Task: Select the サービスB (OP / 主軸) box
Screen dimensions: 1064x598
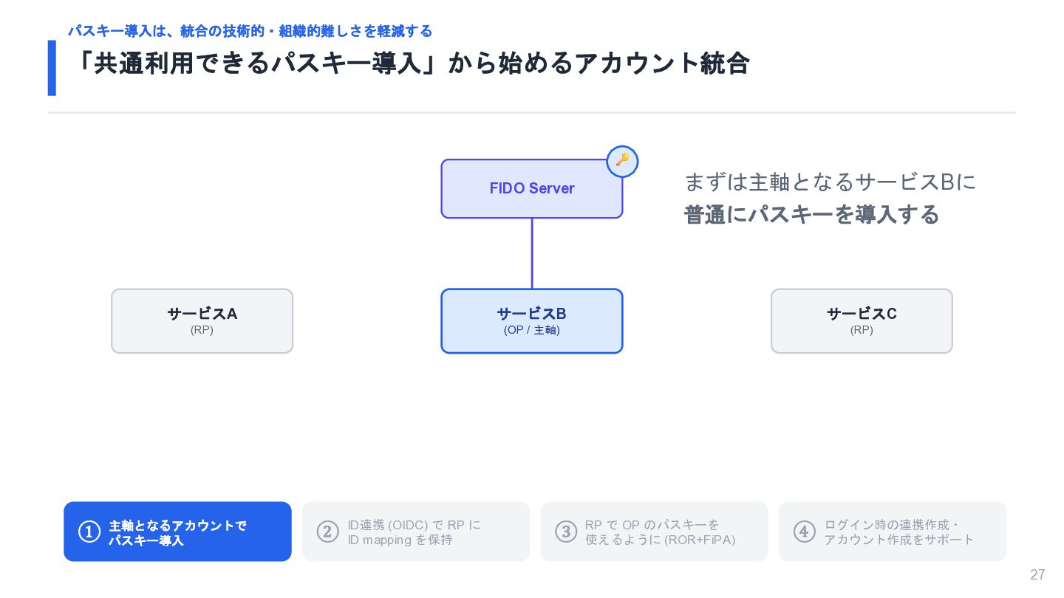Action: (532, 321)
